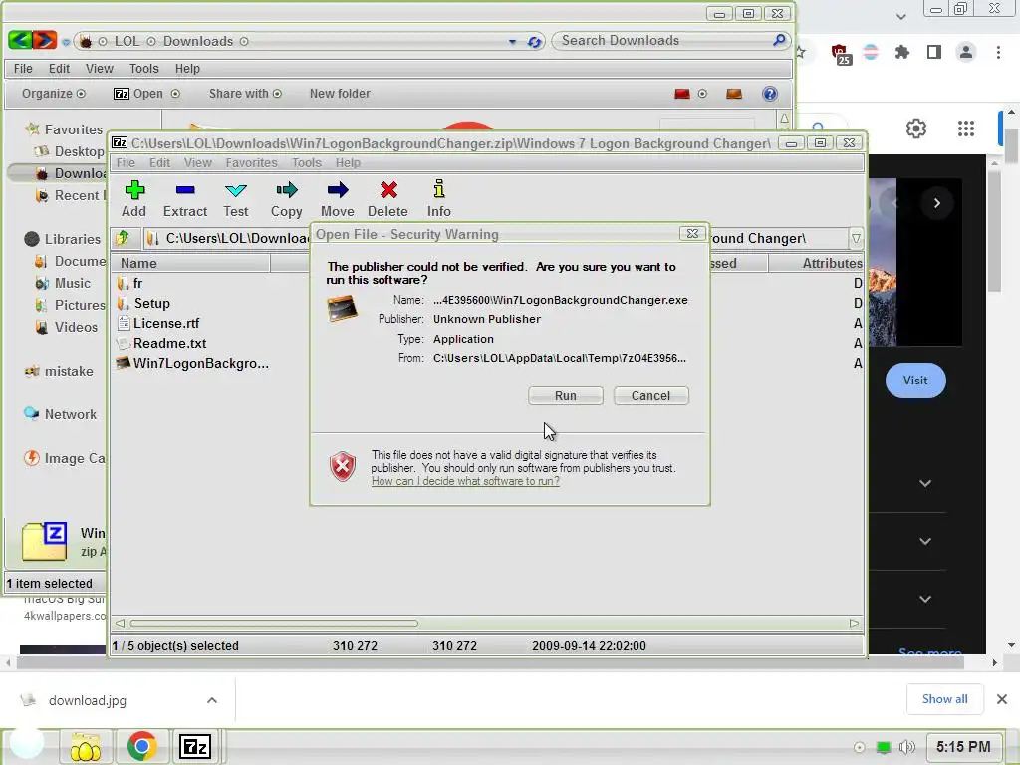The image size is (1020, 765).
Task: Open Chrome three-dot menu
Action: (x=998, y=52)
